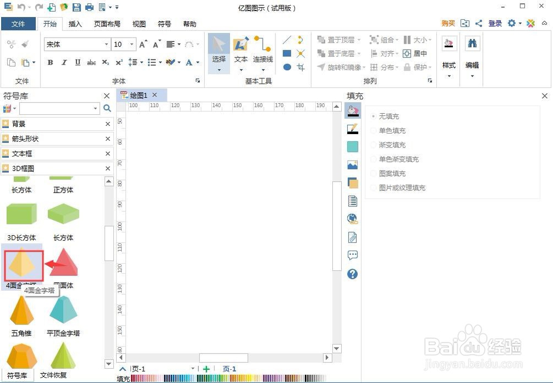
Task: Pick the line drawing tool
Action: pos(287,40)
